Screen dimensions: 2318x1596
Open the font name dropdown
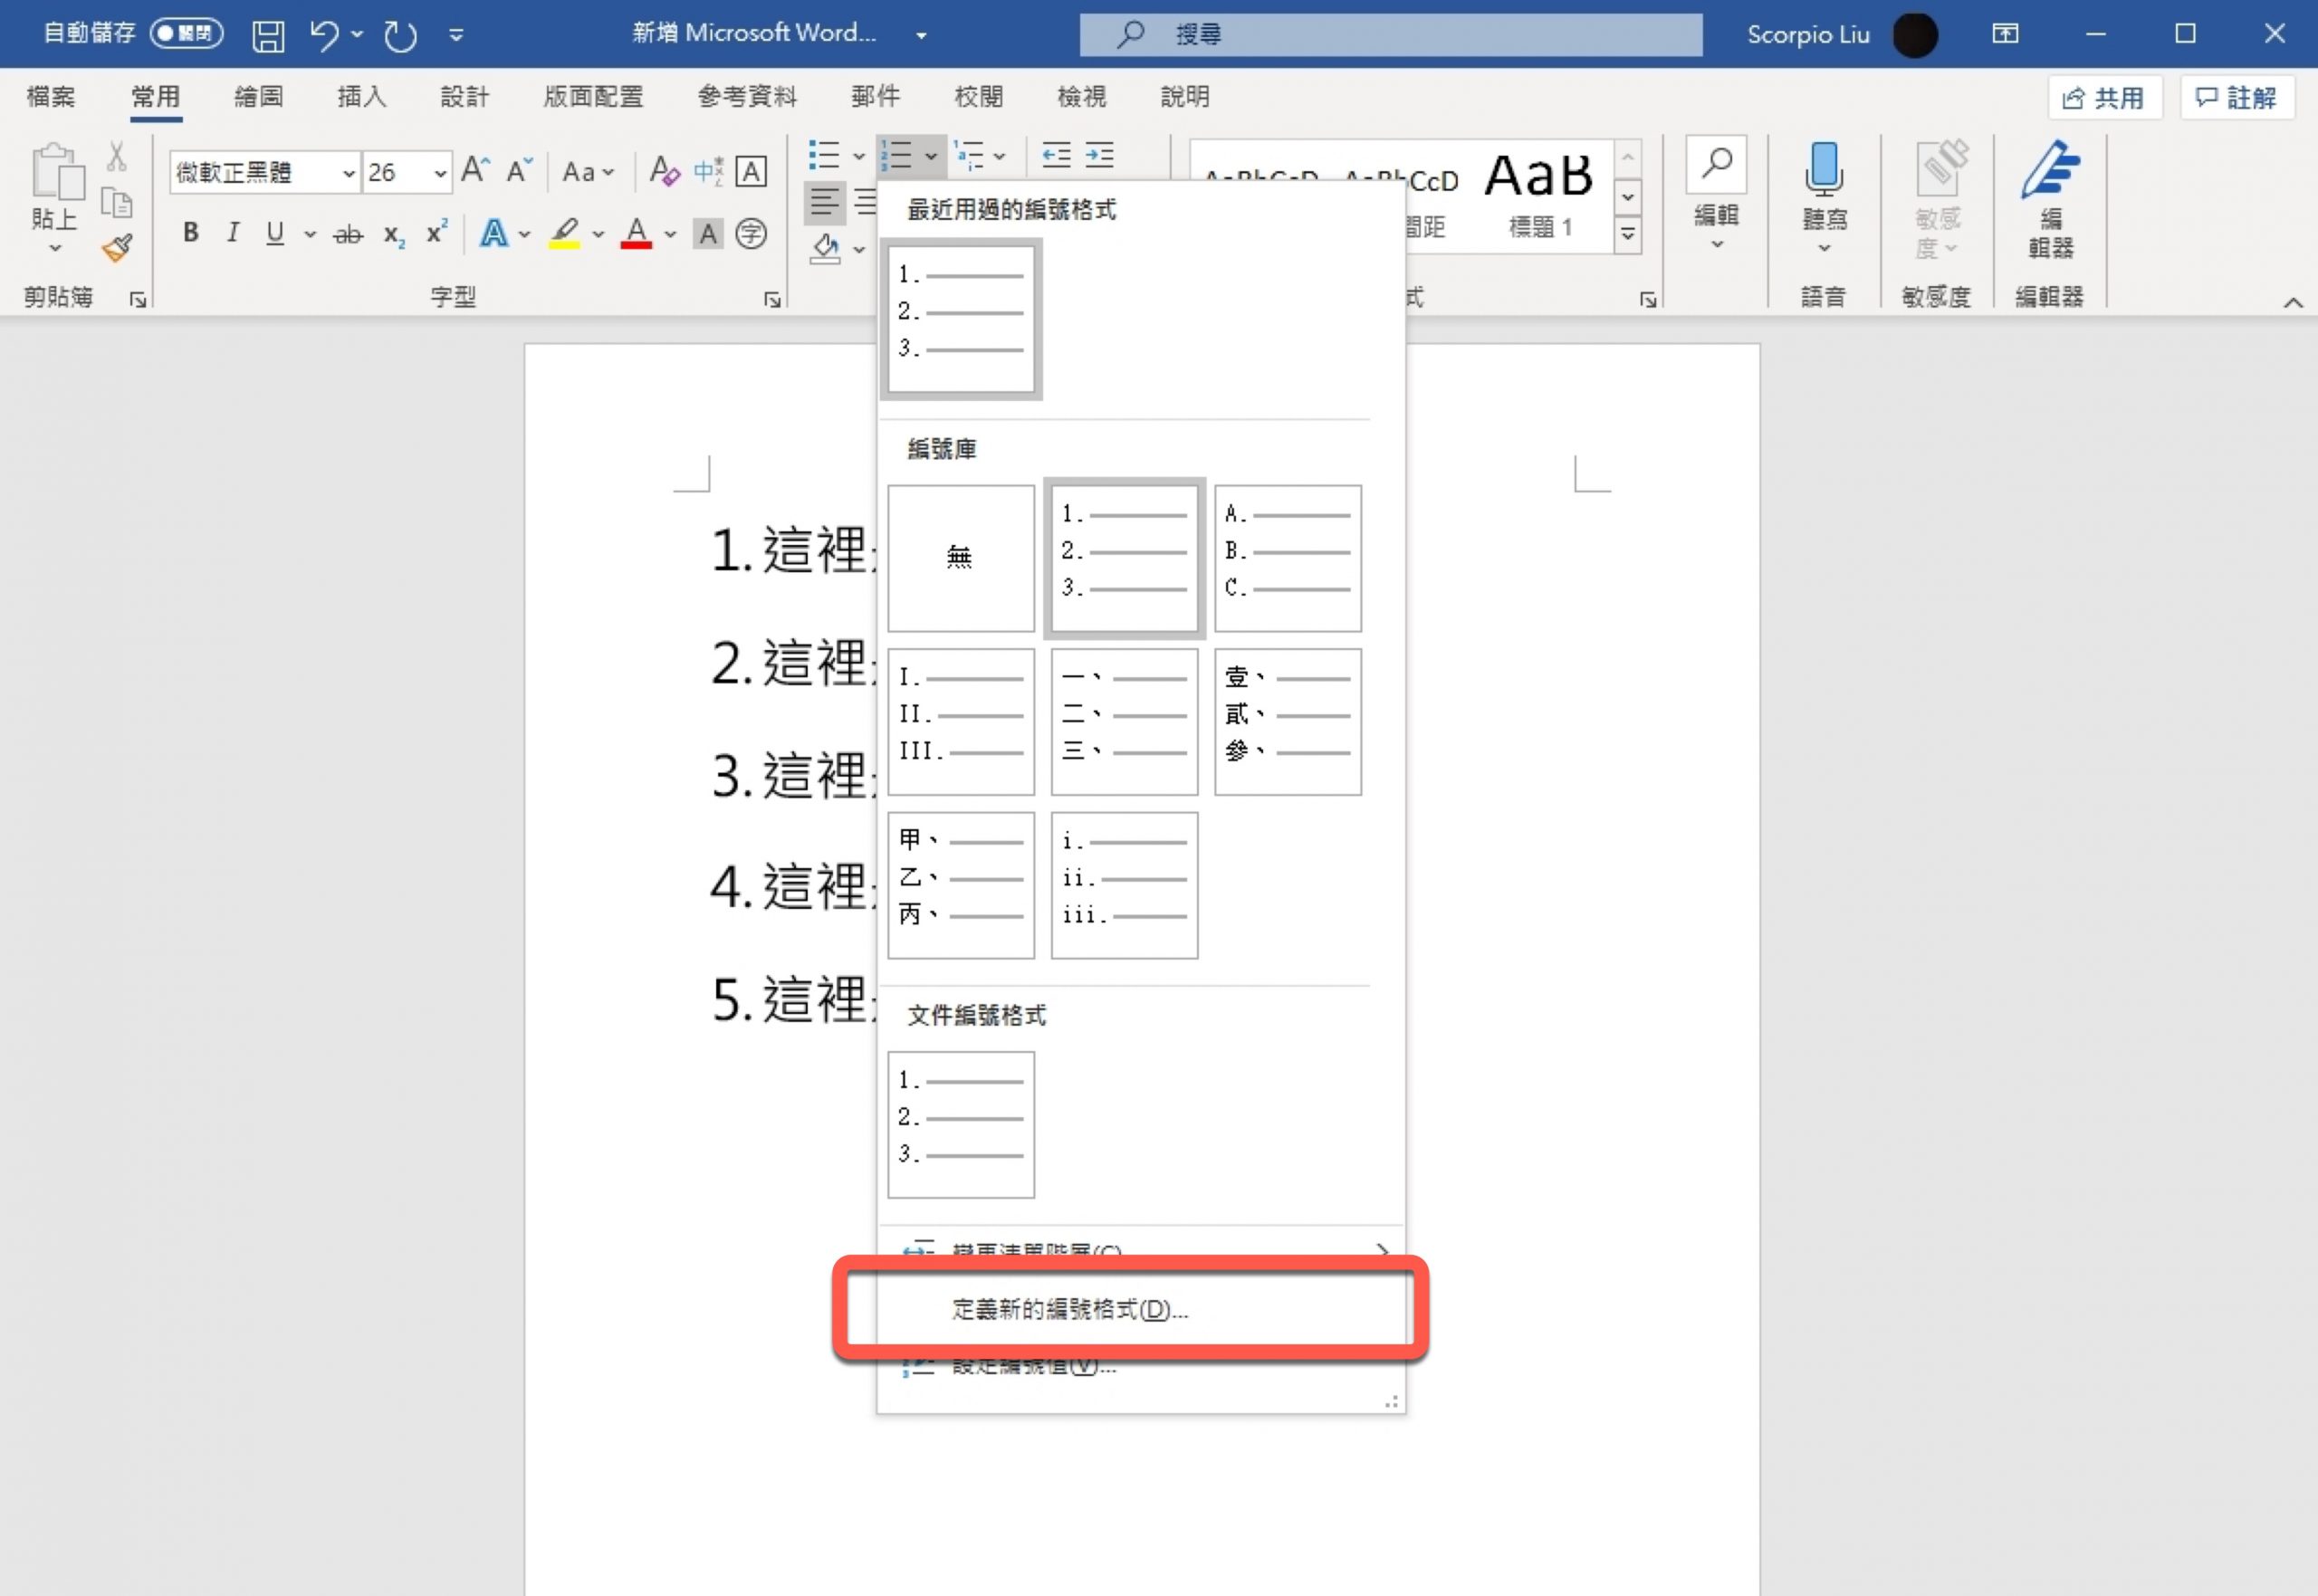click(x=348, y=173)
